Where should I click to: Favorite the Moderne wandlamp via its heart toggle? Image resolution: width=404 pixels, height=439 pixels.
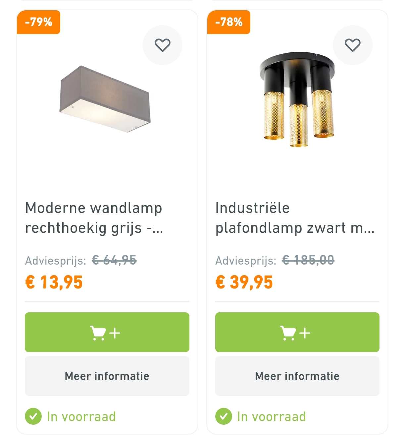pos(162,45)
